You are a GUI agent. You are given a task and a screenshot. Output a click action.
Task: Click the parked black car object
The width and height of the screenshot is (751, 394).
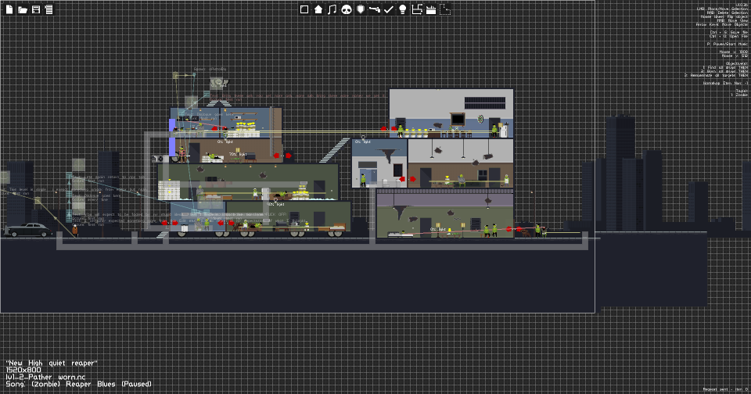pyautogui.click(x=29, y=230)
